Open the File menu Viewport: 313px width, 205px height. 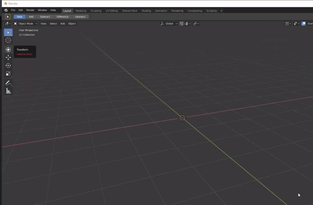point(13,10)
